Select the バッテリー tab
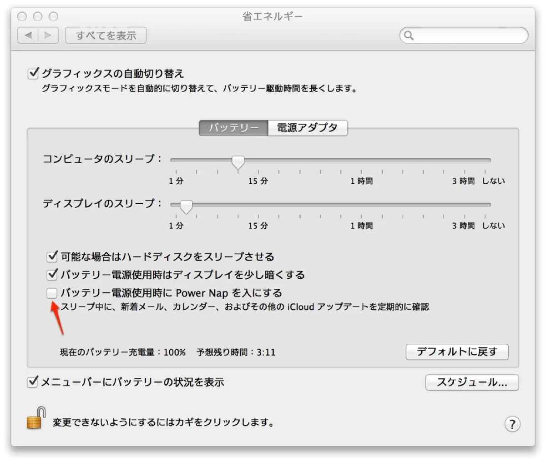The height and width of the screenshot is (462, 546). (x=233, y=128)
